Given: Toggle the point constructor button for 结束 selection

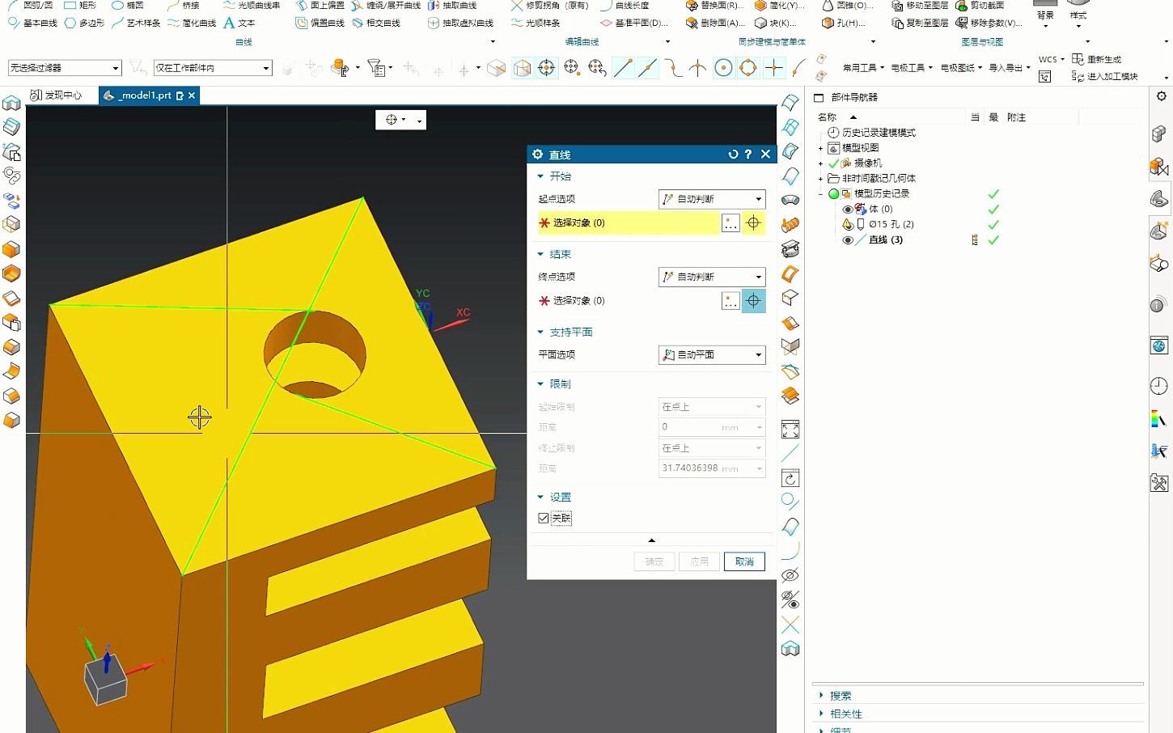Looking at the screenshot, I should point(753,300).
